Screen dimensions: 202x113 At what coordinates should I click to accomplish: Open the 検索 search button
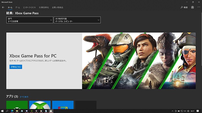(184, 7)
